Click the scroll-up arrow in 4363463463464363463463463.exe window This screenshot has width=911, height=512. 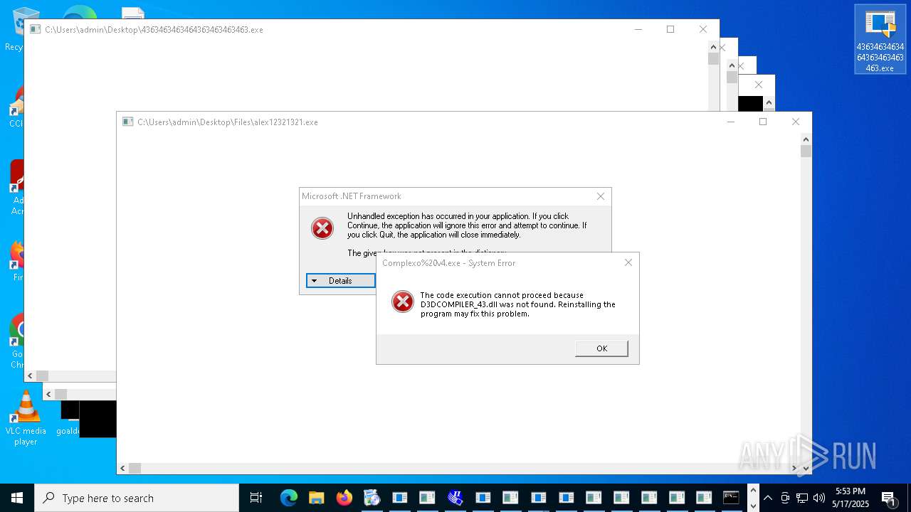(x=713, y=46)
